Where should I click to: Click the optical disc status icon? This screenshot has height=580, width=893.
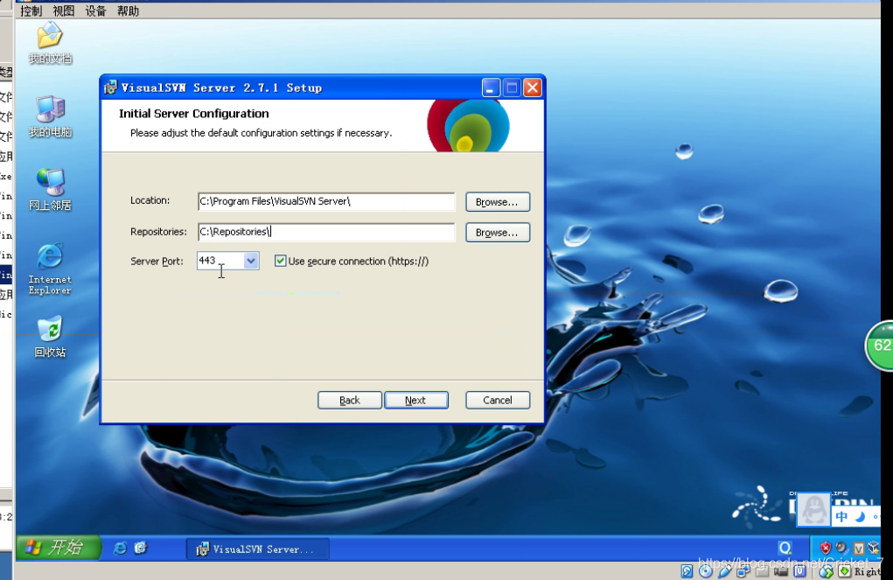(x=706, y=571)
